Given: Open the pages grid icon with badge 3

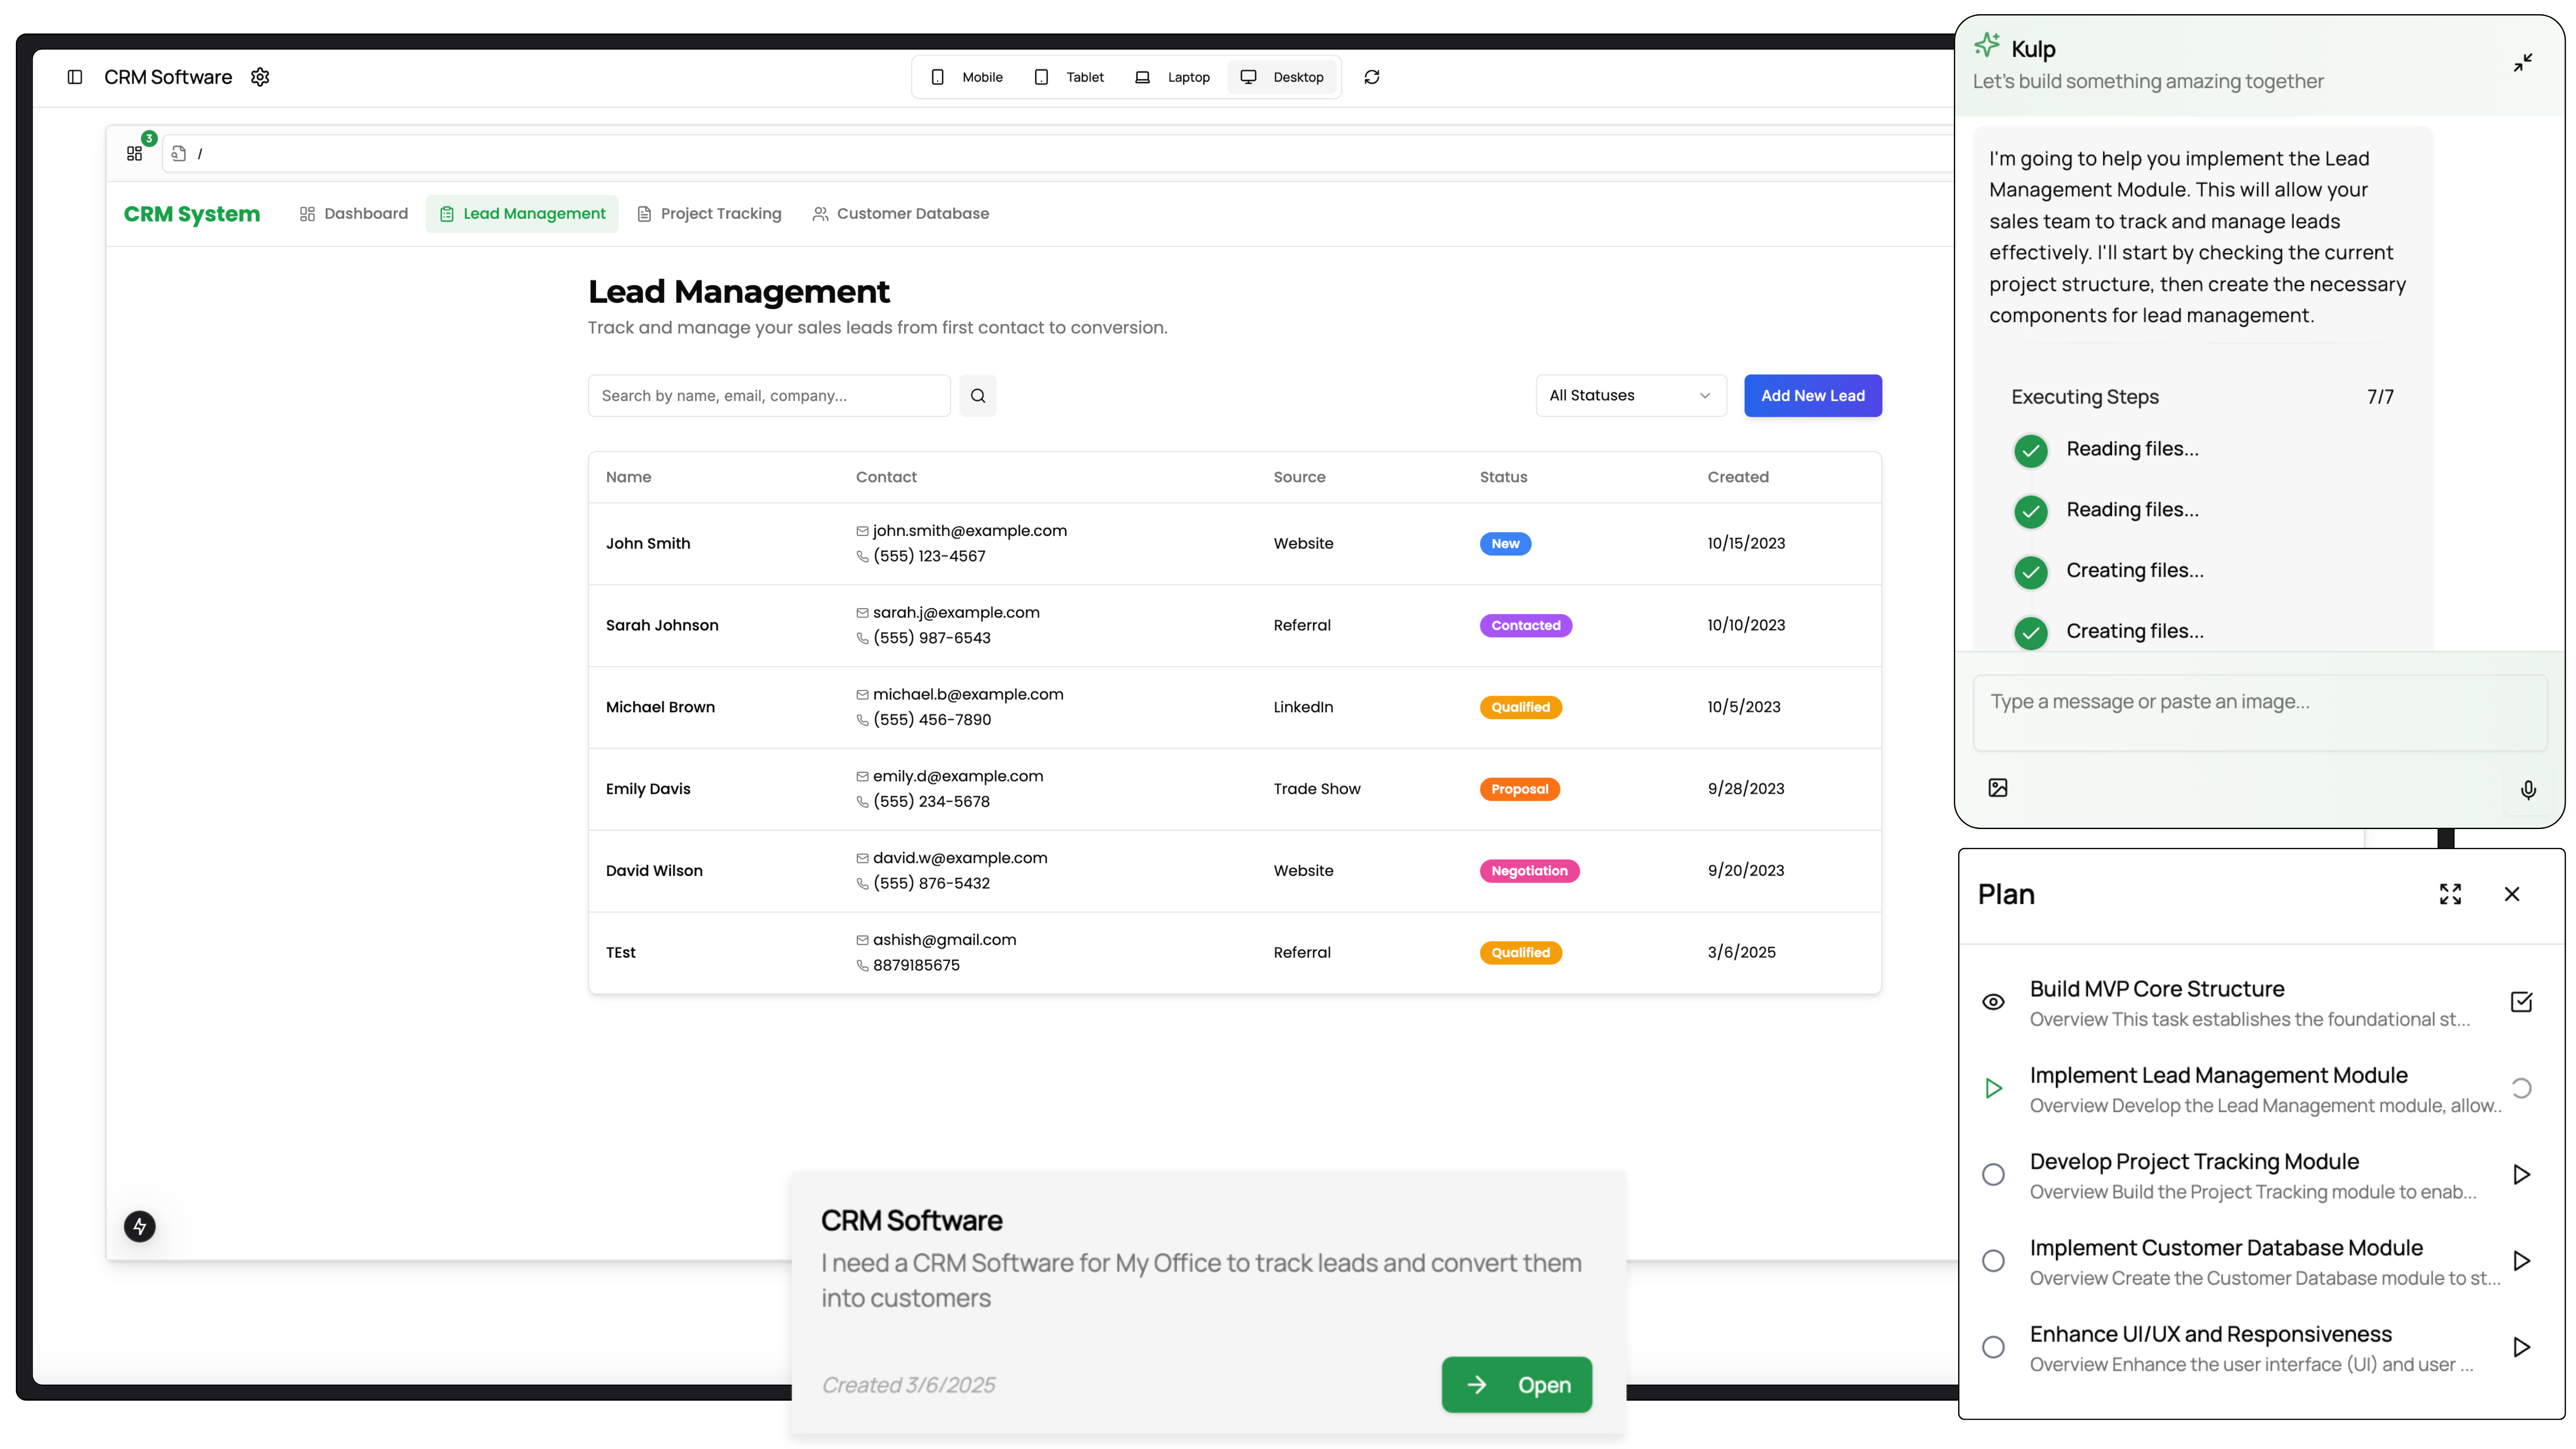Looking at the screenshot, I should [135, 153].
